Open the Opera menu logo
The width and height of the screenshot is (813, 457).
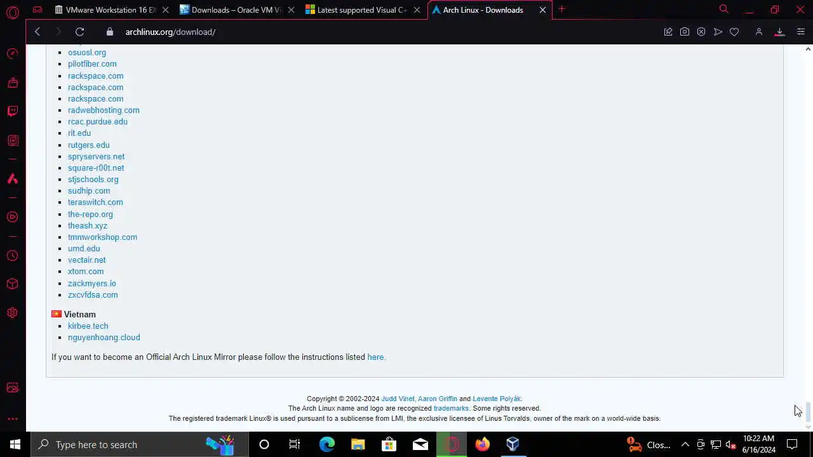[x=13, y=12]
